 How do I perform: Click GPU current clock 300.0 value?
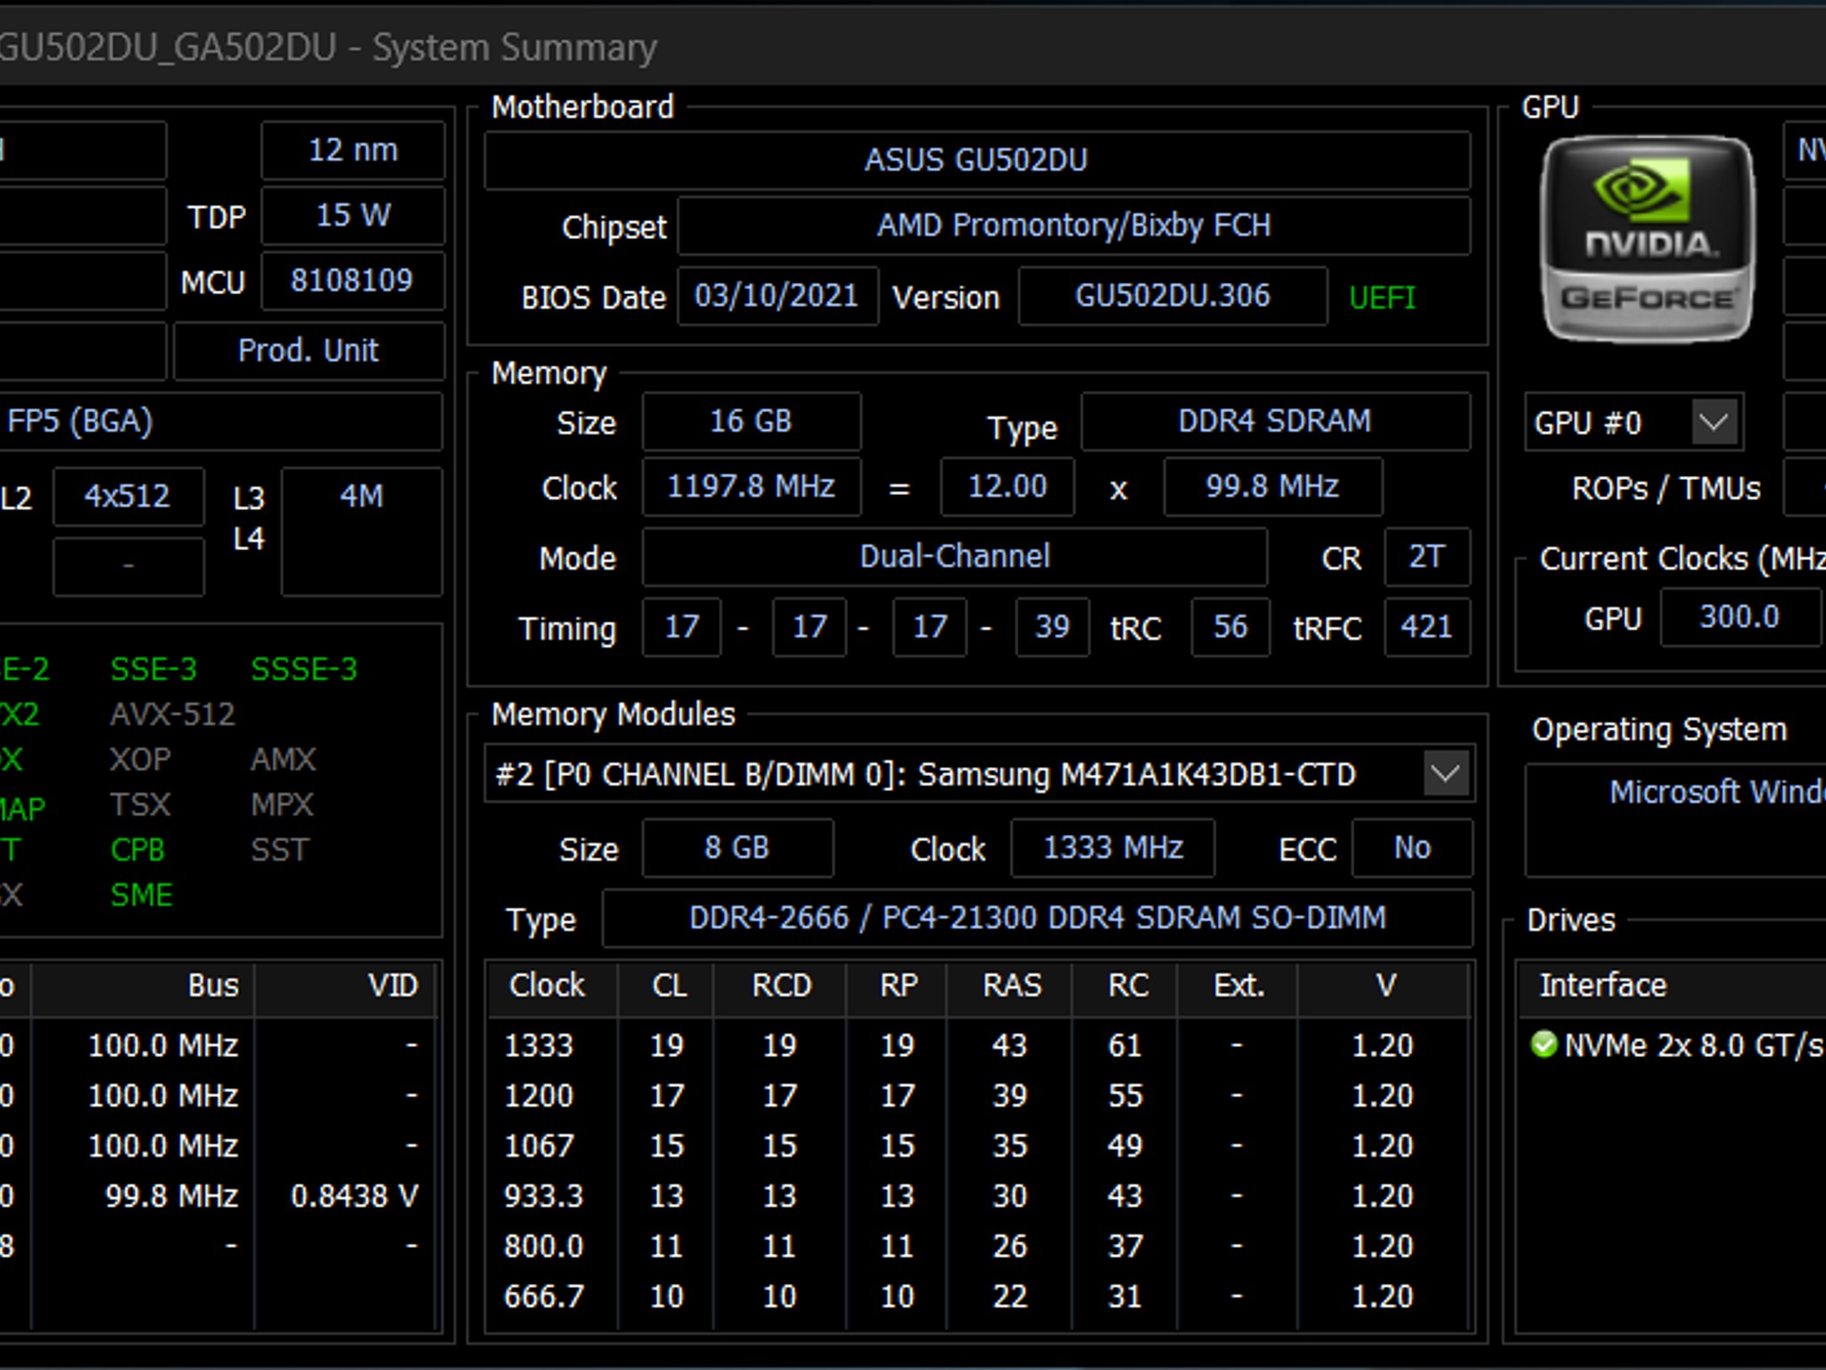click(1739, 617)
